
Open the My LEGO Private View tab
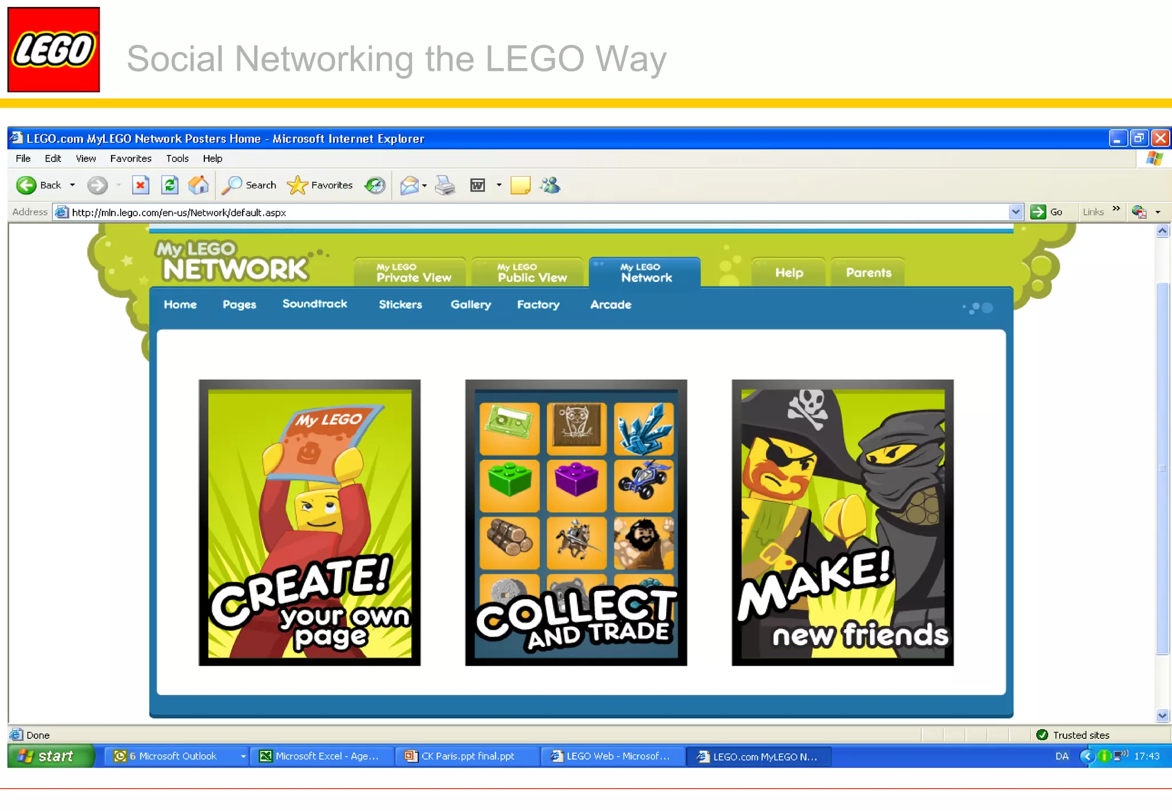coord(410,272)
